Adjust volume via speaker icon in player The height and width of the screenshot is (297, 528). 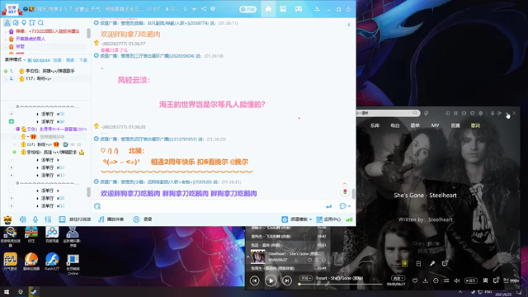coord(456,280)
